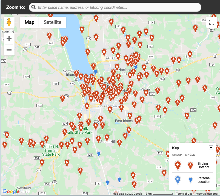Click the Google logo

(11, 191)
